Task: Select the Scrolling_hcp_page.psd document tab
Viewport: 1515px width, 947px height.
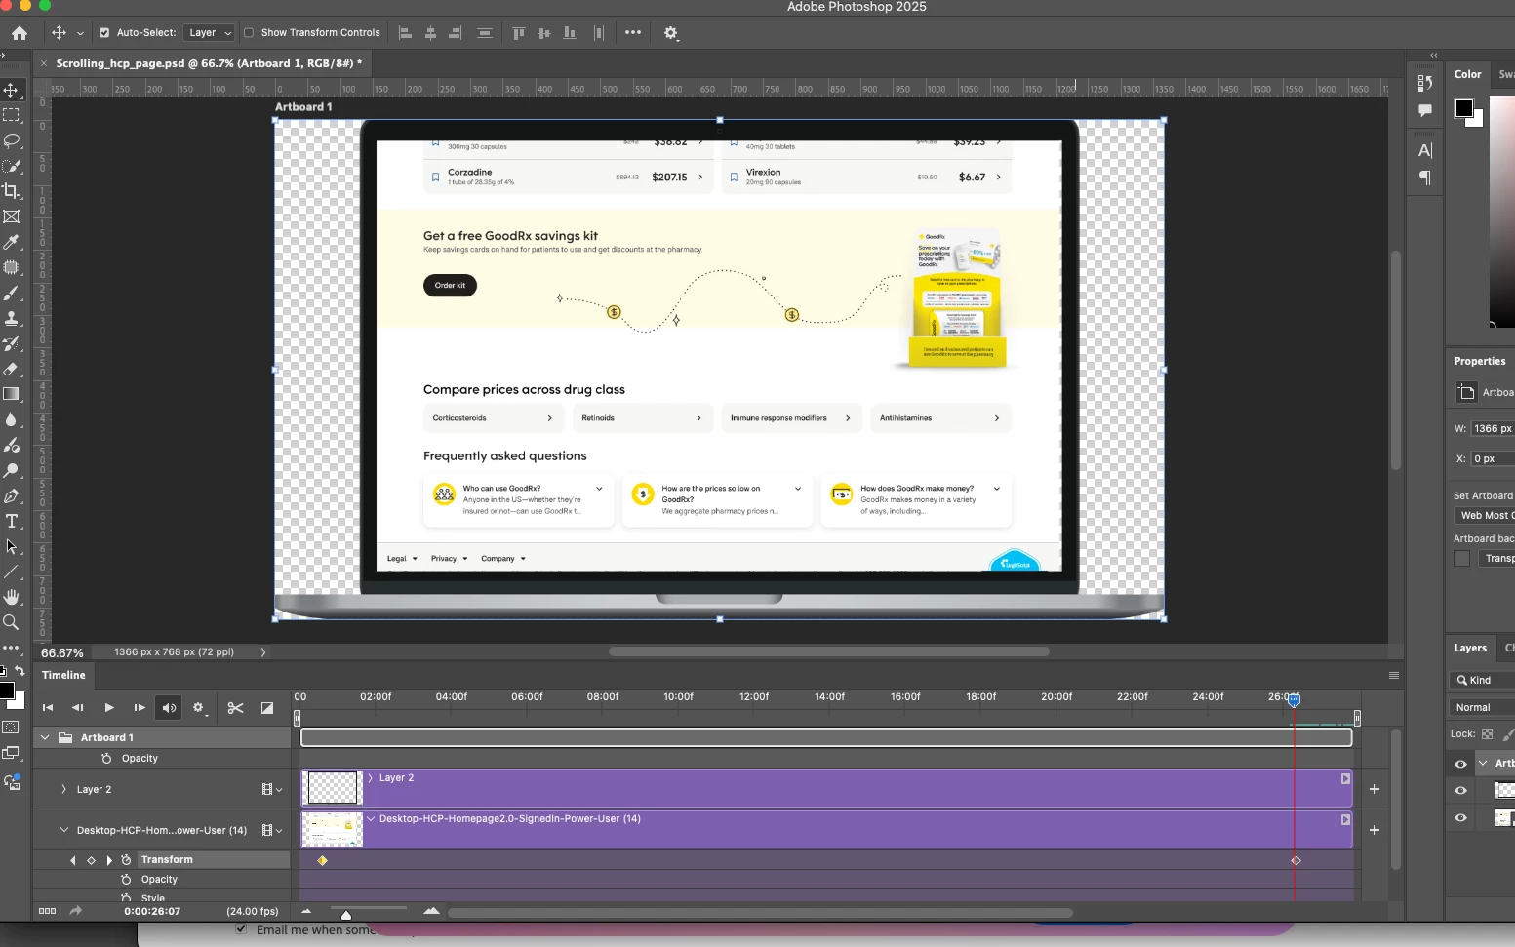Action: point(209,63)
